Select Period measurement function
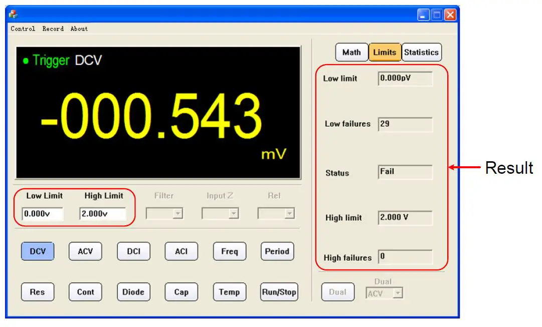 tap(277, 251)
